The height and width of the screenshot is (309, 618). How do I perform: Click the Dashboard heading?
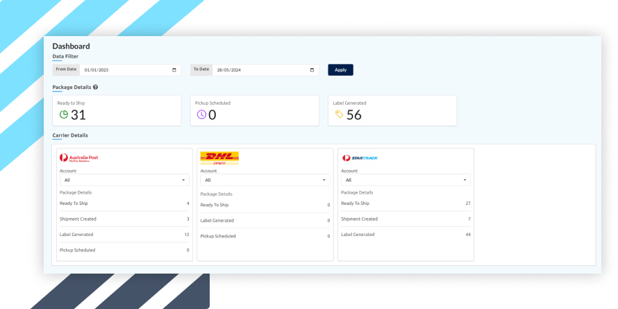(x=72, y=46)
